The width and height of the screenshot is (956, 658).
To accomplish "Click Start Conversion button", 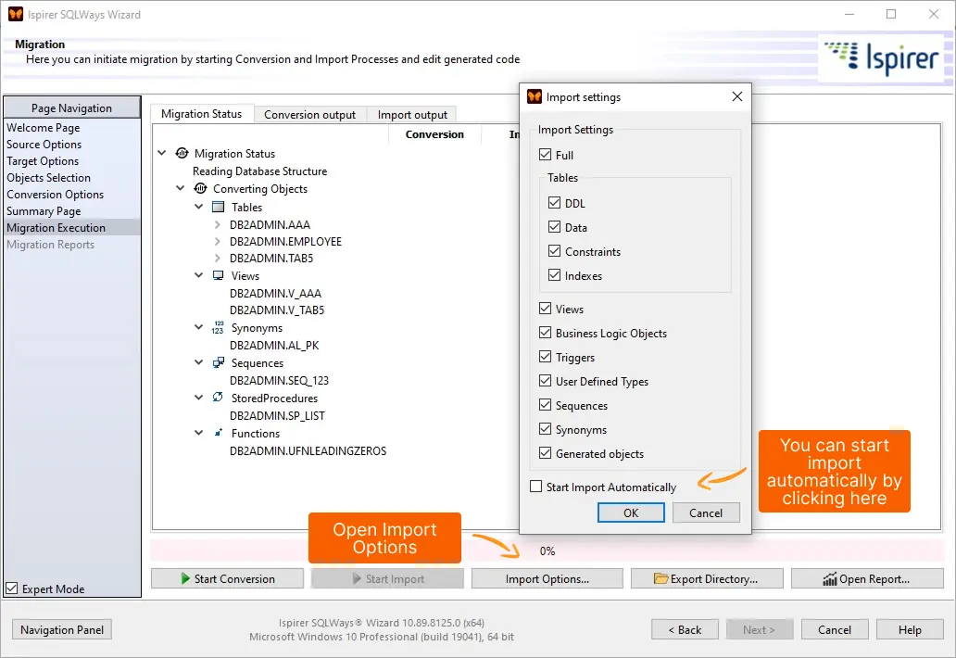I will coord(227,578).
